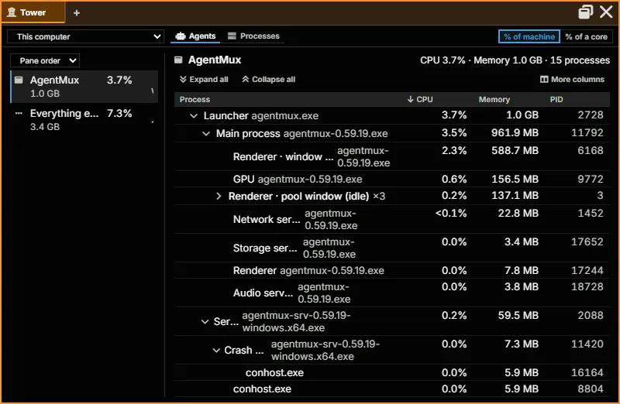
Task: Click the Collapse all button
Action: click(x=268, y=80)
